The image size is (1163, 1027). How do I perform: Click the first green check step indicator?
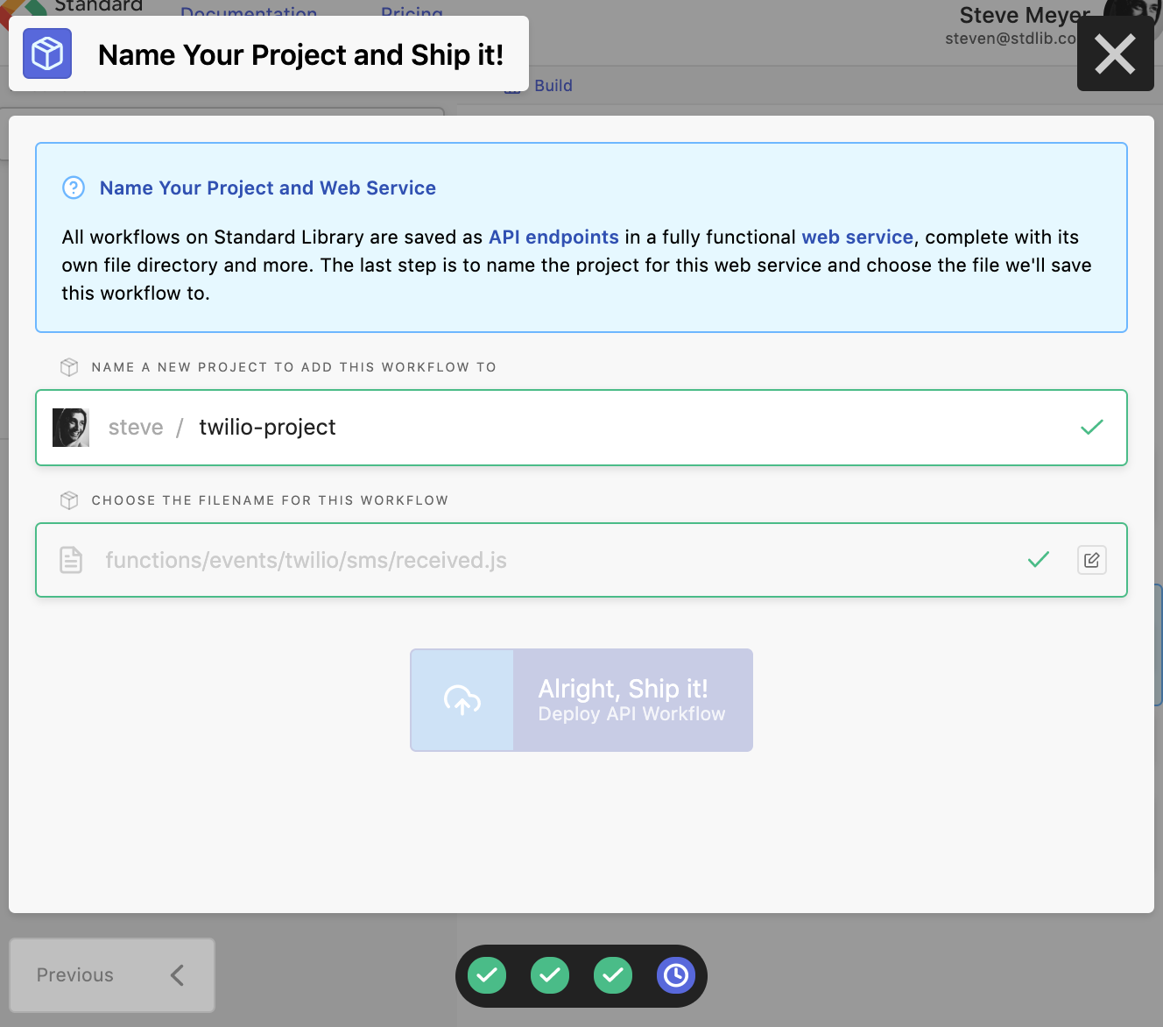tap(486, 974)
